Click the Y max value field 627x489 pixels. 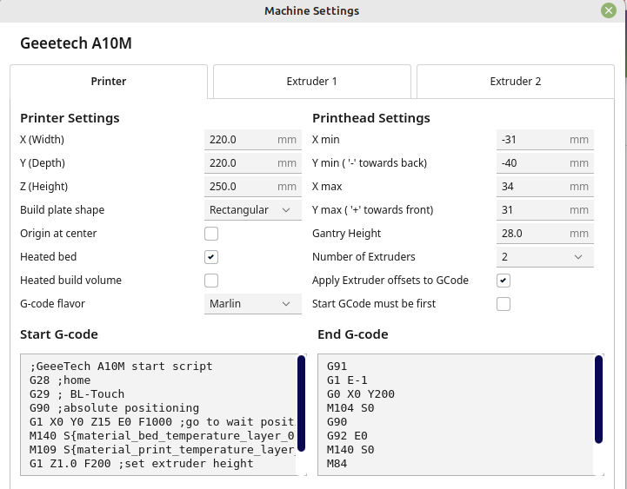click(545, 210)
